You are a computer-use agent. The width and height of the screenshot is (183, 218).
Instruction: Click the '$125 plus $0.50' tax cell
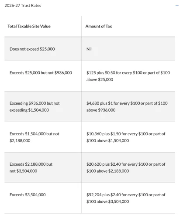coord(128,76)
